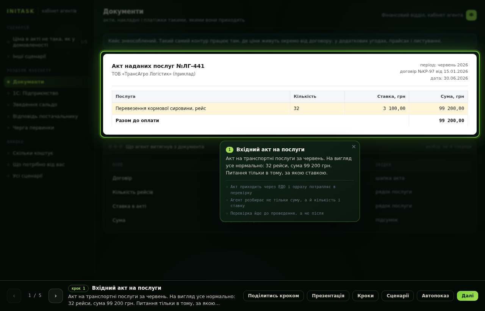
Task: Click the 'Послуга' column header
Action: tap(201, 97)
